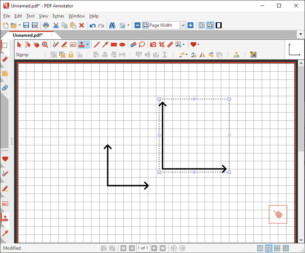Click the Print icon
This screenshot has width=305, height=253.
coord(46,25)
